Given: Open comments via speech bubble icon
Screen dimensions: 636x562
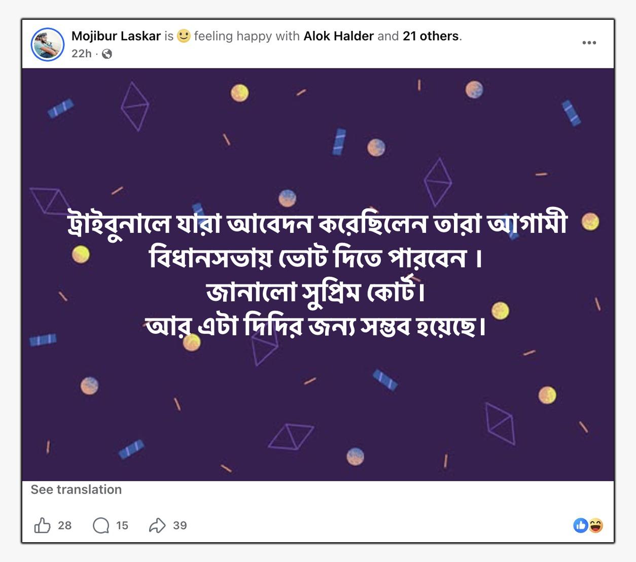Looking at the screenshot, I should tap(101, 525).
